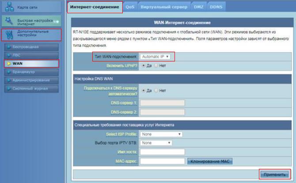Click Применить button
This screenshot has width=296, height=183.
click(274, 175)
